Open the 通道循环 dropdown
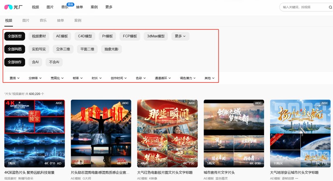Screen dimensions: 333x181 [163, 78]
